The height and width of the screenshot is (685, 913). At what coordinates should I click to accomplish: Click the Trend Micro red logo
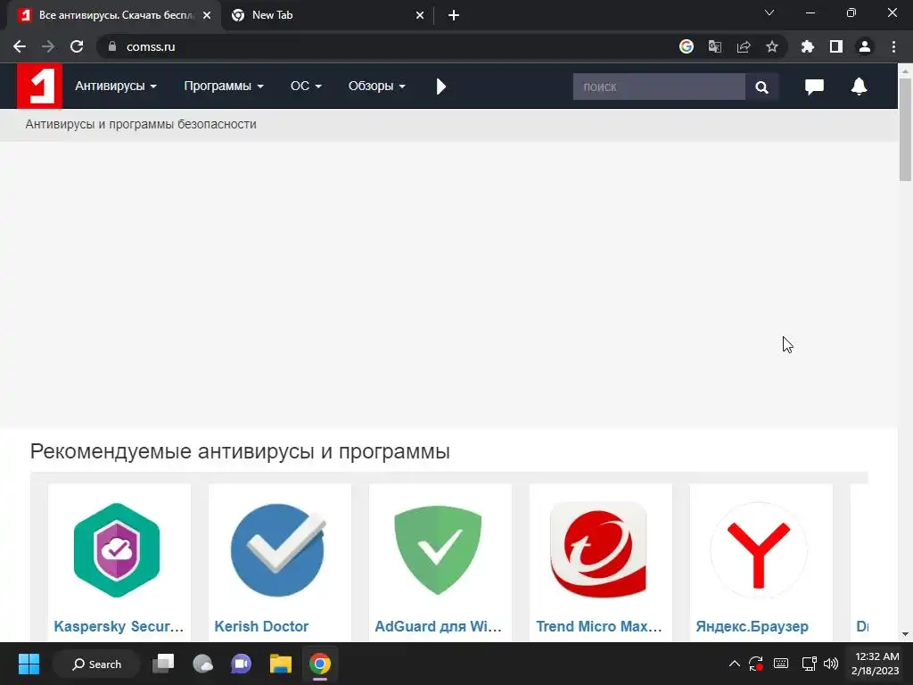pos(598,549)
